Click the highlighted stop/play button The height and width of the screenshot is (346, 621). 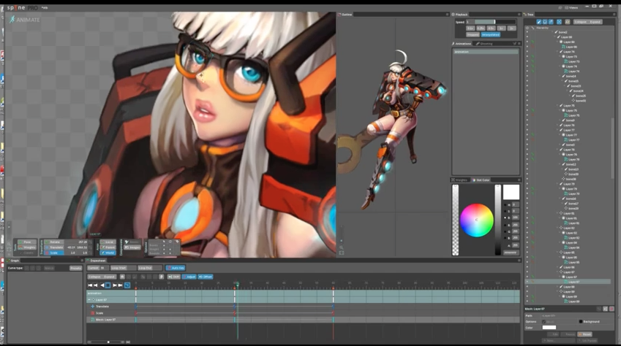click(x=108, y=285)
